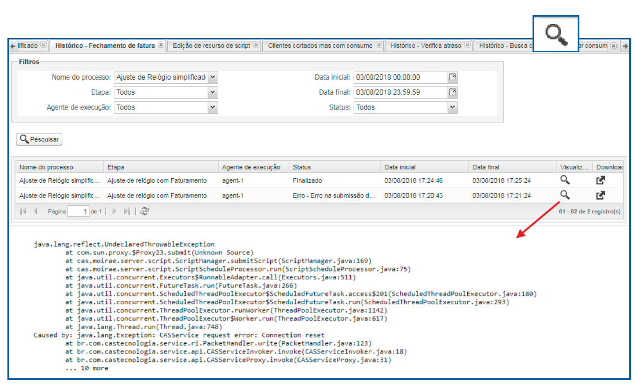The width and height of the screenshot is (635, 384).
Task: Open calendar picker for Data final
Action: tap(453, 92)
